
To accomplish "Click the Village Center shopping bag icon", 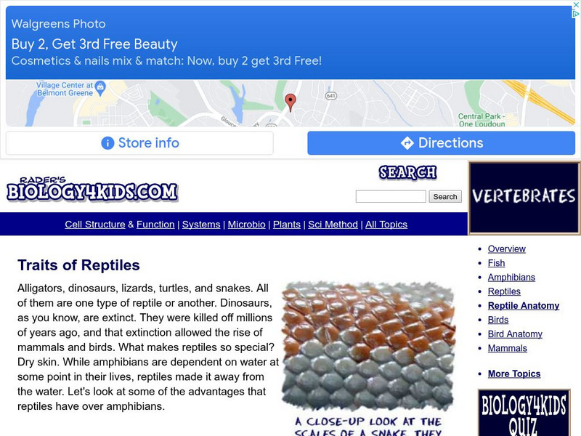I will coord(100,88).
